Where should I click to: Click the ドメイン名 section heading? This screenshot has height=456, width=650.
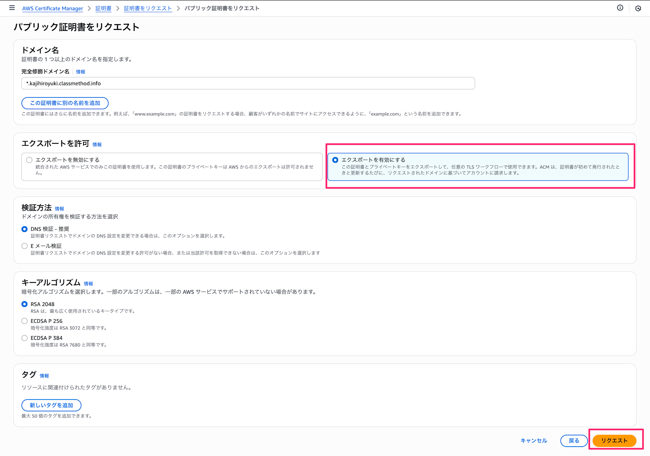click(40, 50)
